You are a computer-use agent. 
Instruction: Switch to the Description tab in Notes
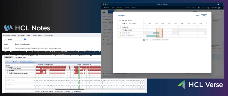click(8, 57)
